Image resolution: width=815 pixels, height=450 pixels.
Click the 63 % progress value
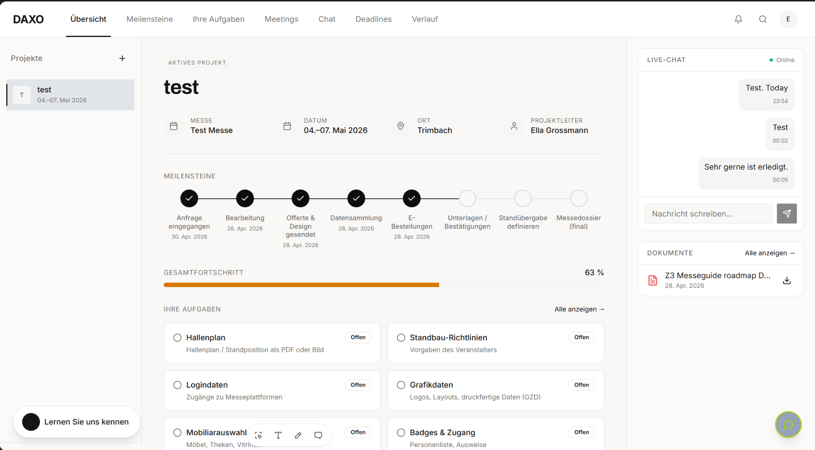coord(594,273)
